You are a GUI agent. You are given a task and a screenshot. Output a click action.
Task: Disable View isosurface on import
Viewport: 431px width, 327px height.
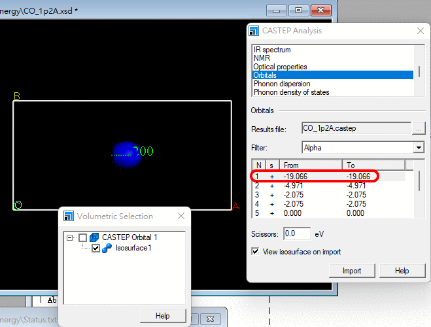point(256,251)
